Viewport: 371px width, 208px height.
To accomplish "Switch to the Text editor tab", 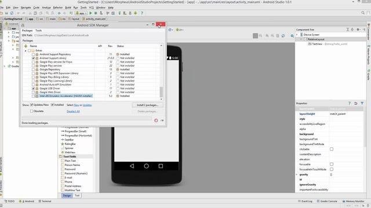I will tap(77, 195).
